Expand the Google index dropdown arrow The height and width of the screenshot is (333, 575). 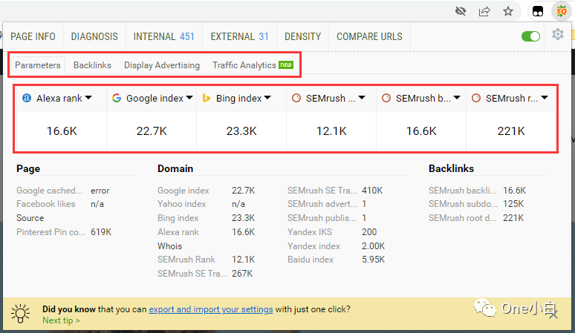[x=189, y=98]
